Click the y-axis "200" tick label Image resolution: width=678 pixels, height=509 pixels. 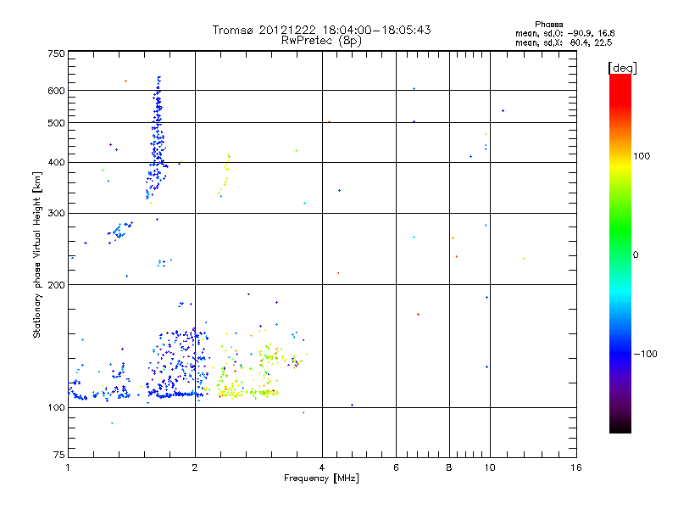point(56,285)
